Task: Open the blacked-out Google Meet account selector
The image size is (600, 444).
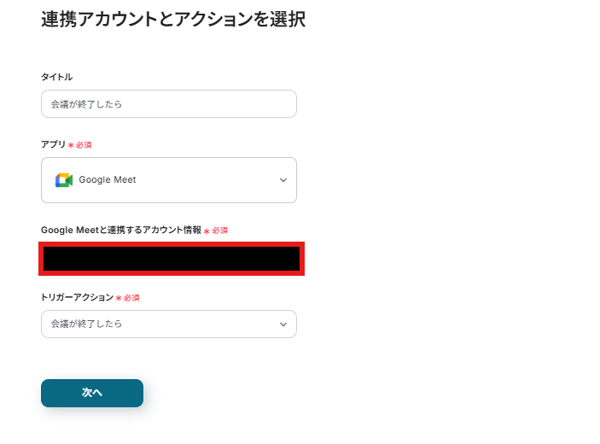Action: [x=172, y=259]
